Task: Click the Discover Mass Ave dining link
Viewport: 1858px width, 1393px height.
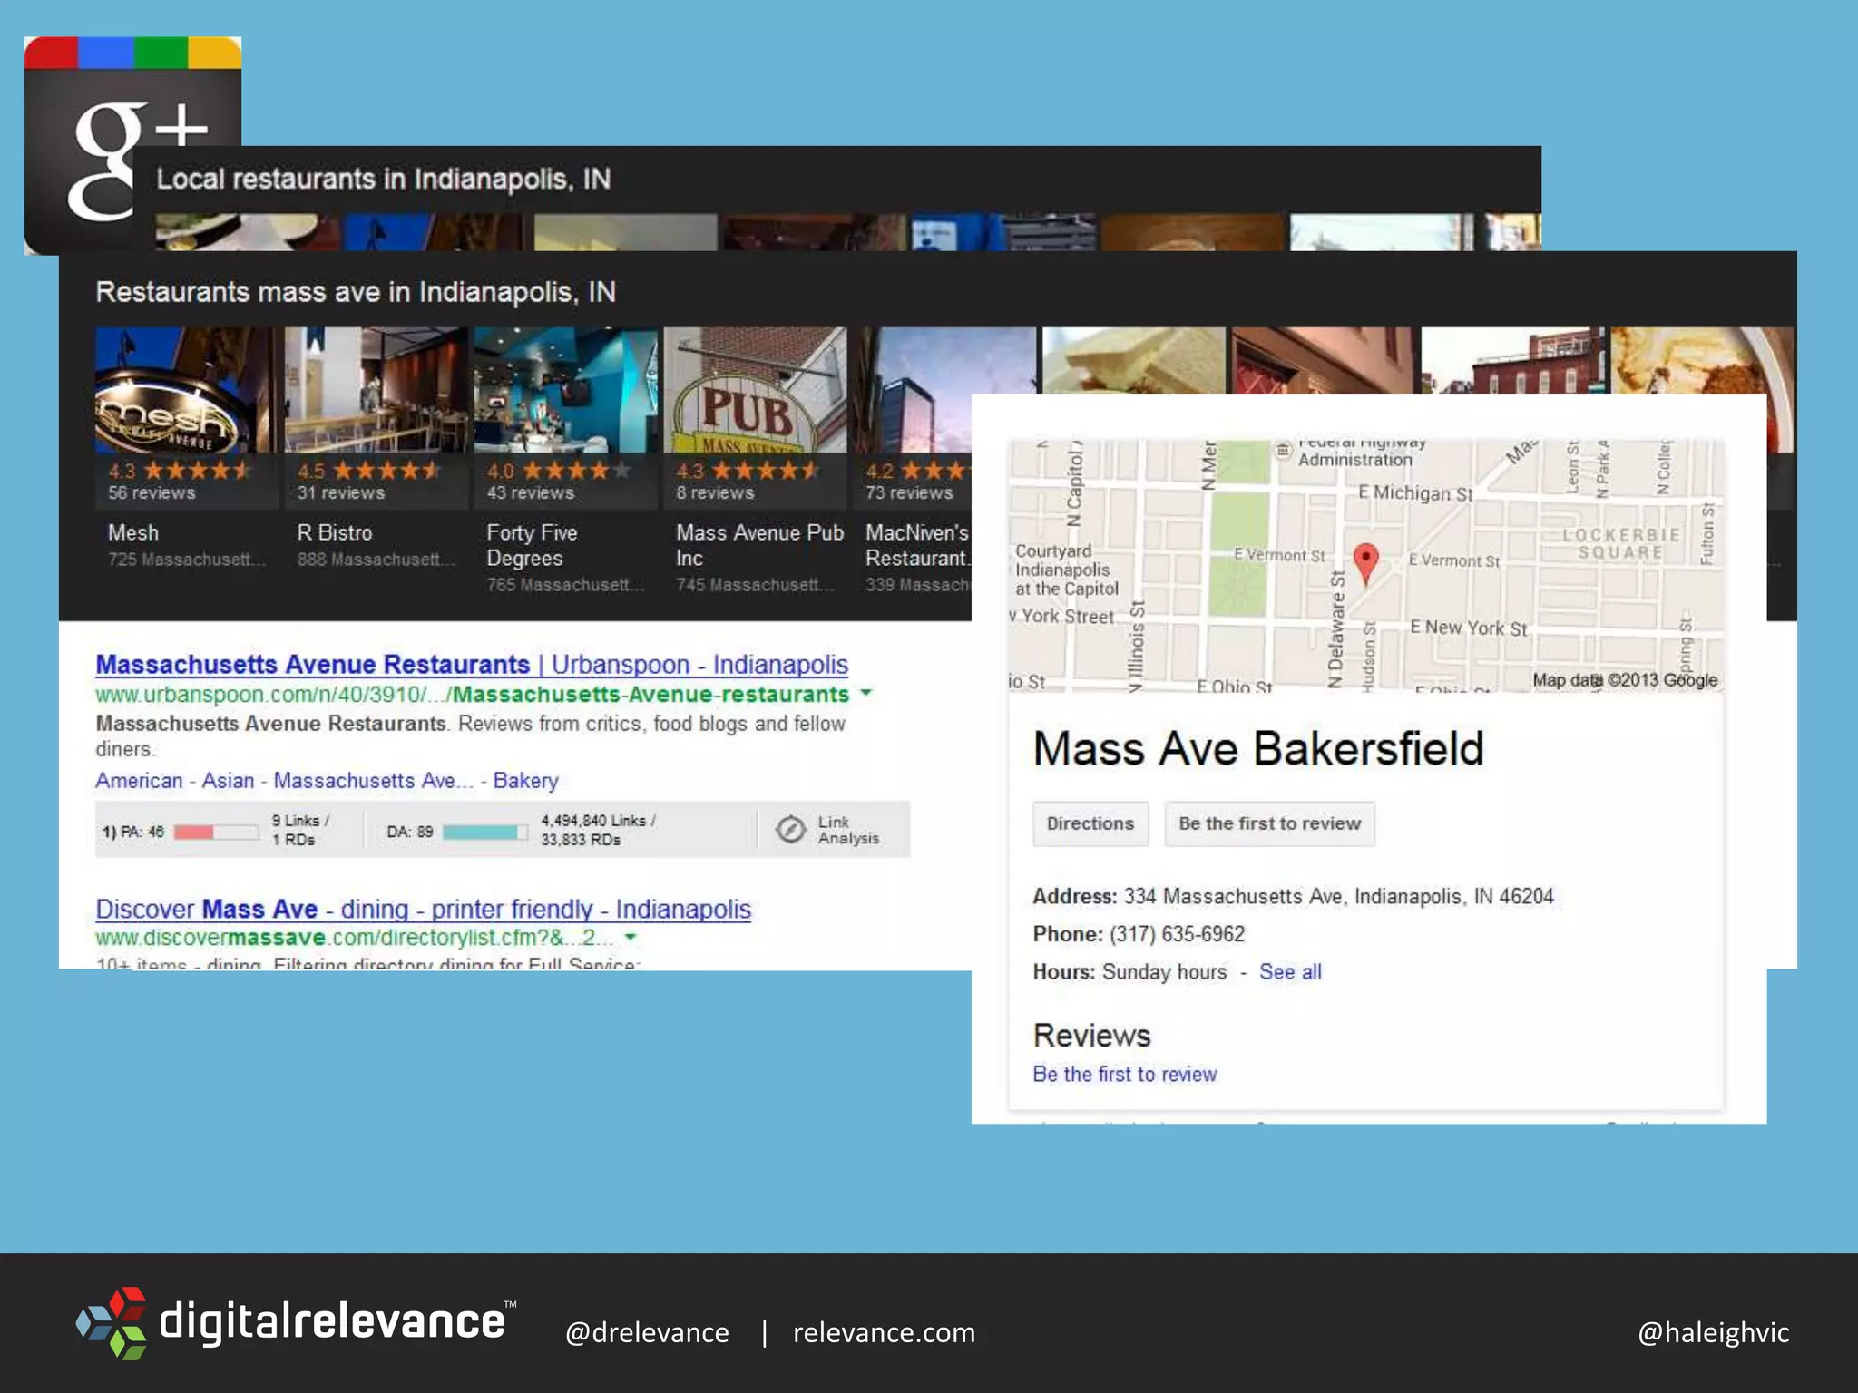Action: pos(424,909)
